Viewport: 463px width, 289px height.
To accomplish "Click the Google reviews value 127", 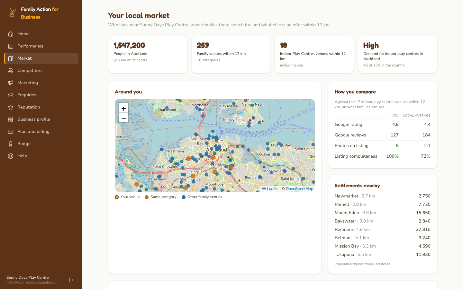I will (x=395, y=135).
